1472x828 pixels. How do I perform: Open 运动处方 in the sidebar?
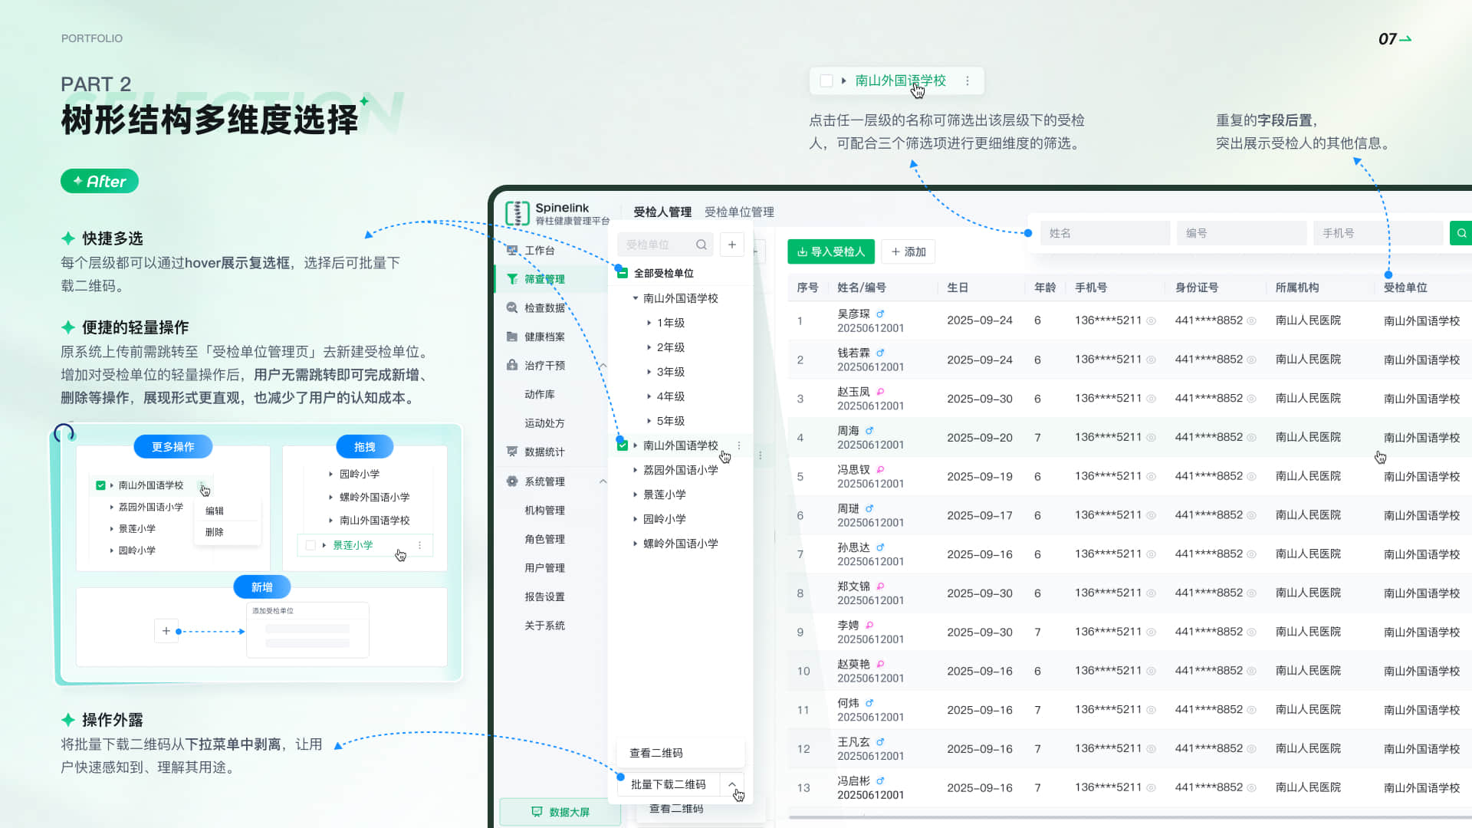click(544, 423)
